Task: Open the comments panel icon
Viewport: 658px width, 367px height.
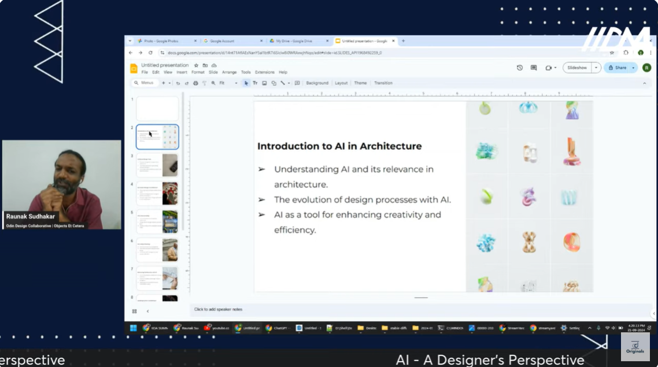Action: [534, 68]
